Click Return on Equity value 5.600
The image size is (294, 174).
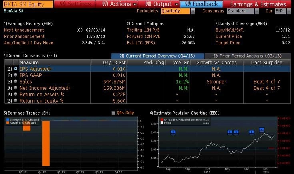coord(119,101)
